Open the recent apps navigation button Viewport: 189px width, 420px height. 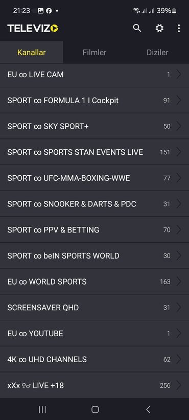click(42, 409)
